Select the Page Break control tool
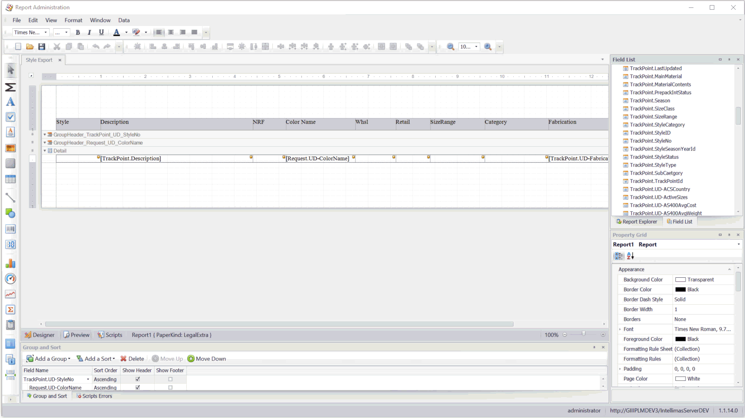Screen dimensions: 745x418 point(10,375)
